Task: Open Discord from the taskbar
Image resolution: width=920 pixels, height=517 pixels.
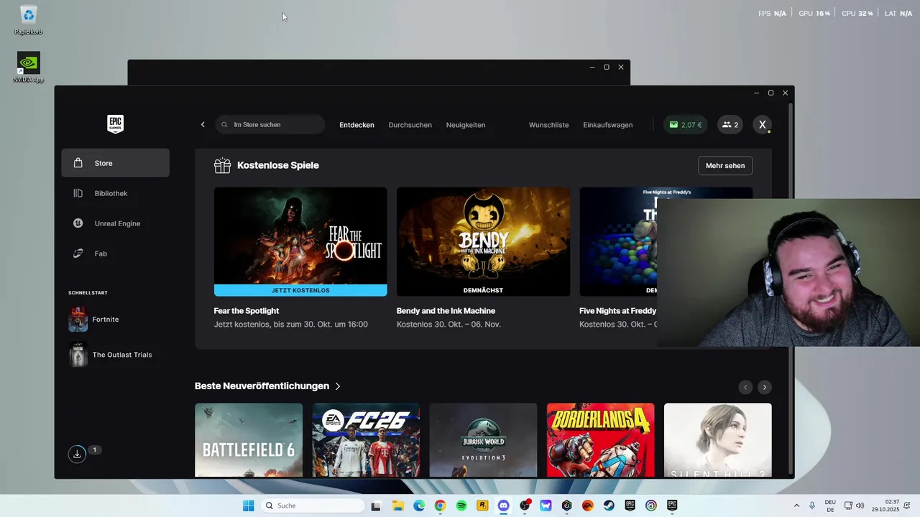Action: click(503, 506)
